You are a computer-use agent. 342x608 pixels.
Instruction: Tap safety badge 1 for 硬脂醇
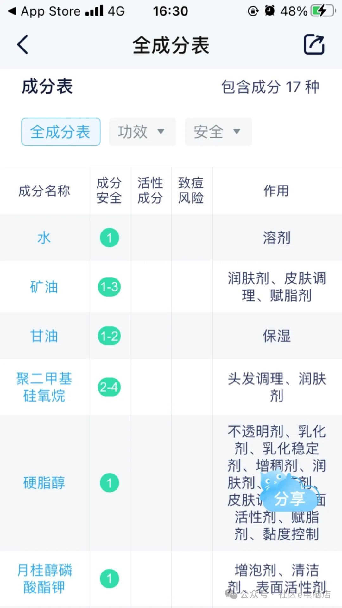point(109,483)
